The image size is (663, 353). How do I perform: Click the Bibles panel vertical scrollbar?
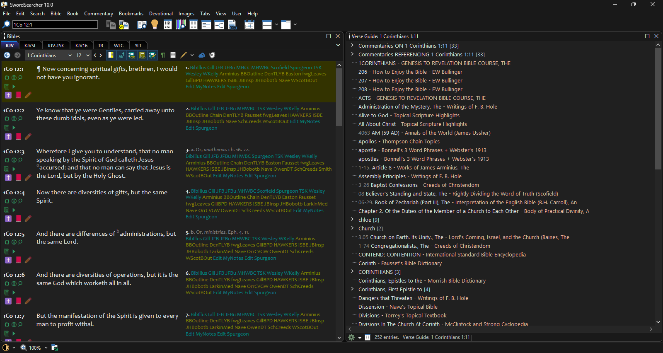[339, 202]
